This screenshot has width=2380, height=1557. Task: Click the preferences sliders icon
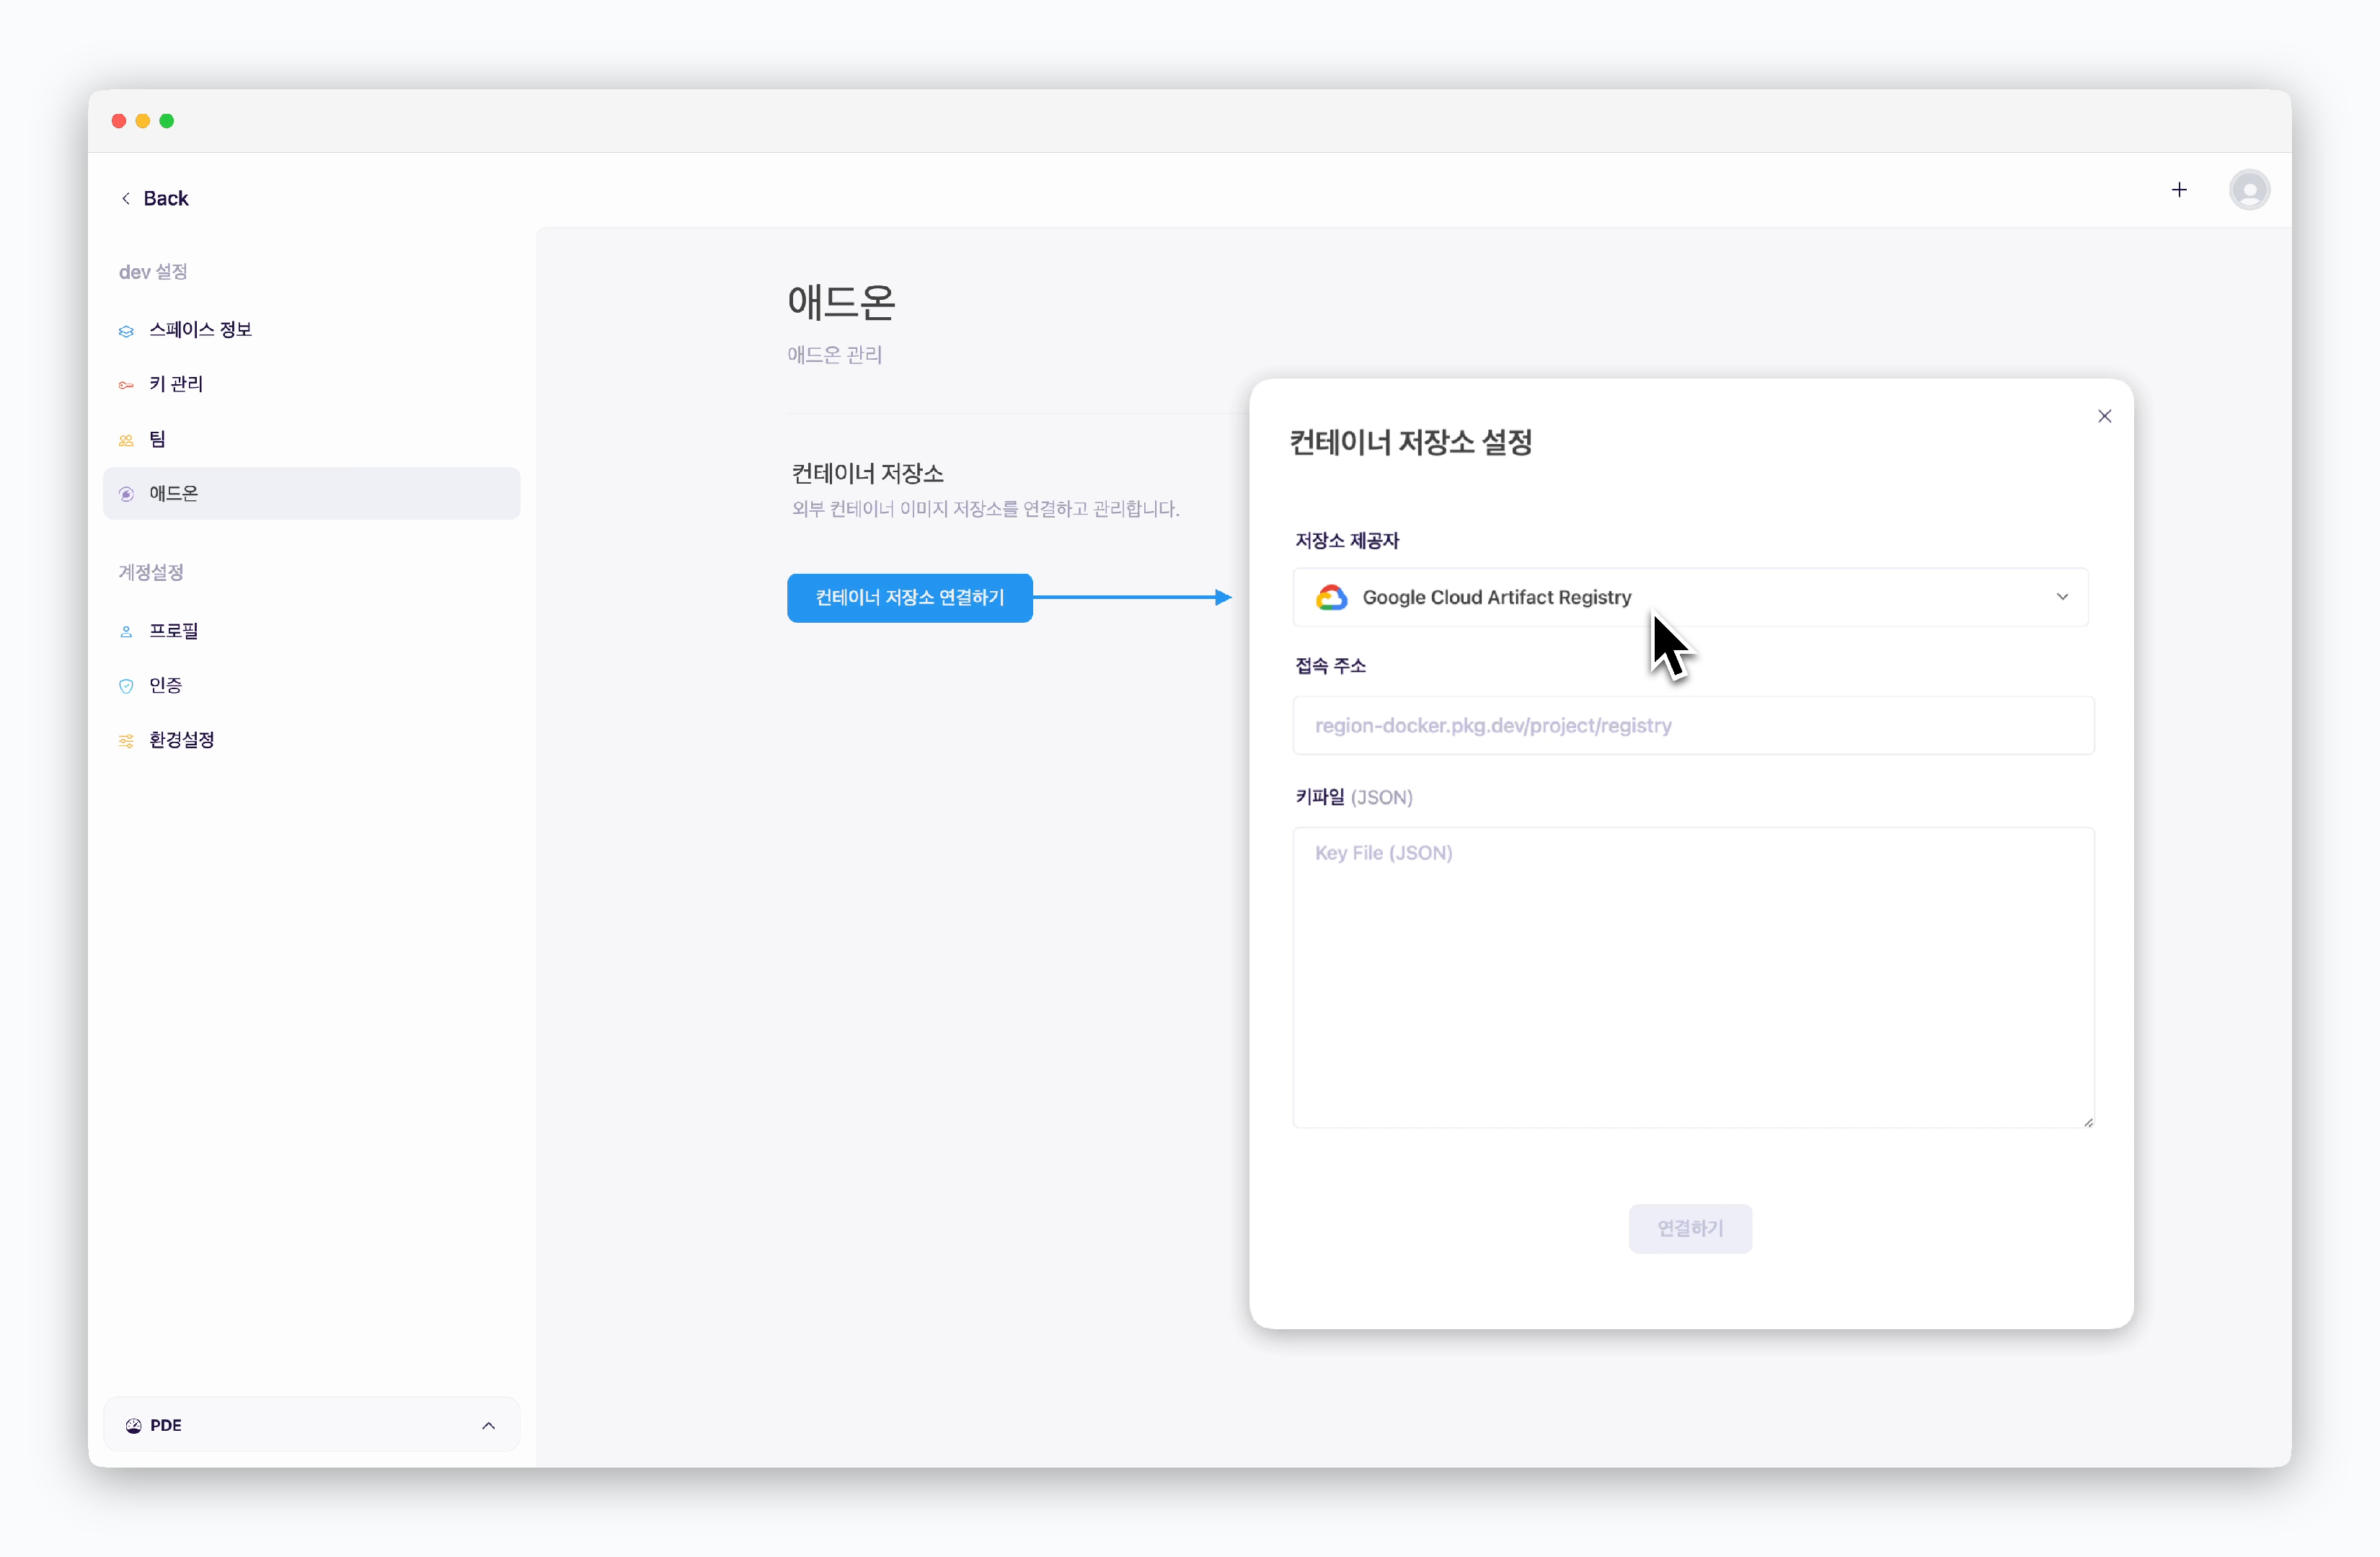126,741
